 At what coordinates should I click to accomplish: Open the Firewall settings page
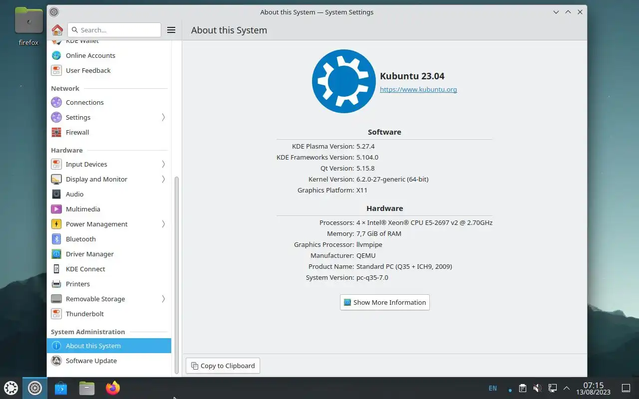(109, 132)
